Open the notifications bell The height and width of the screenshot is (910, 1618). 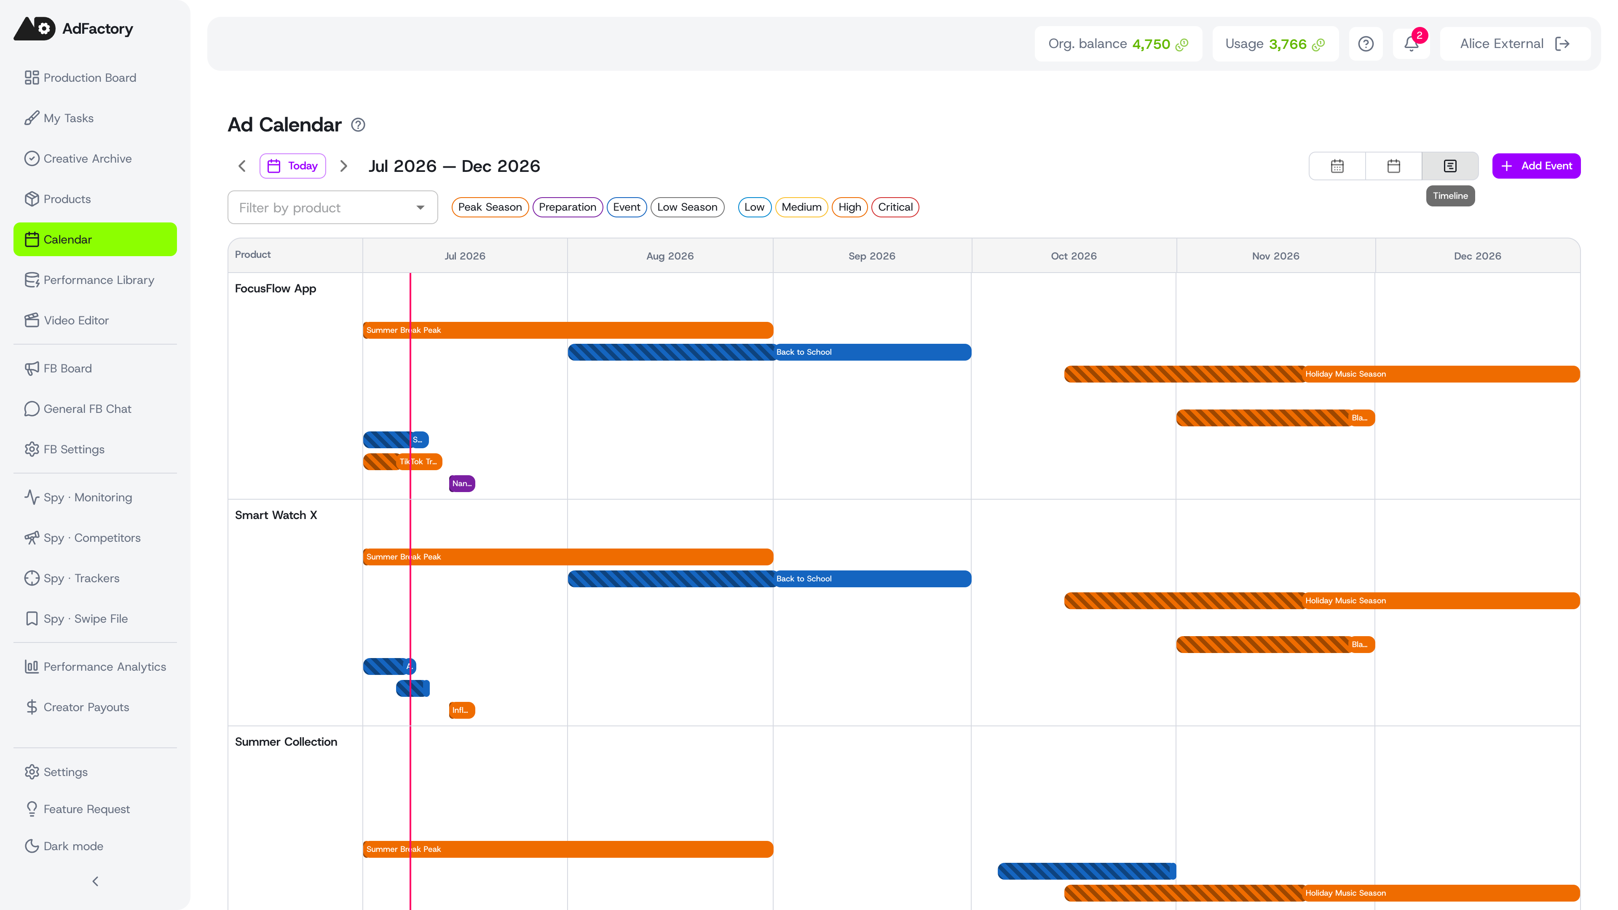(1412, 44)
